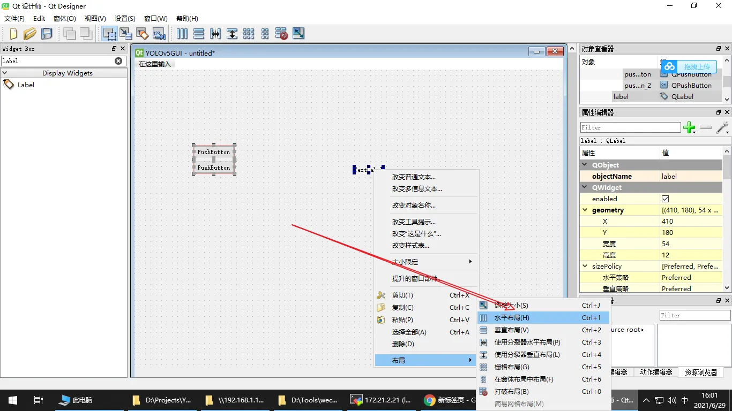Viewport: 732px width, 411px height.
Task: Choose 水平布局(H) in layout submenu
Action: coord(543,317)
